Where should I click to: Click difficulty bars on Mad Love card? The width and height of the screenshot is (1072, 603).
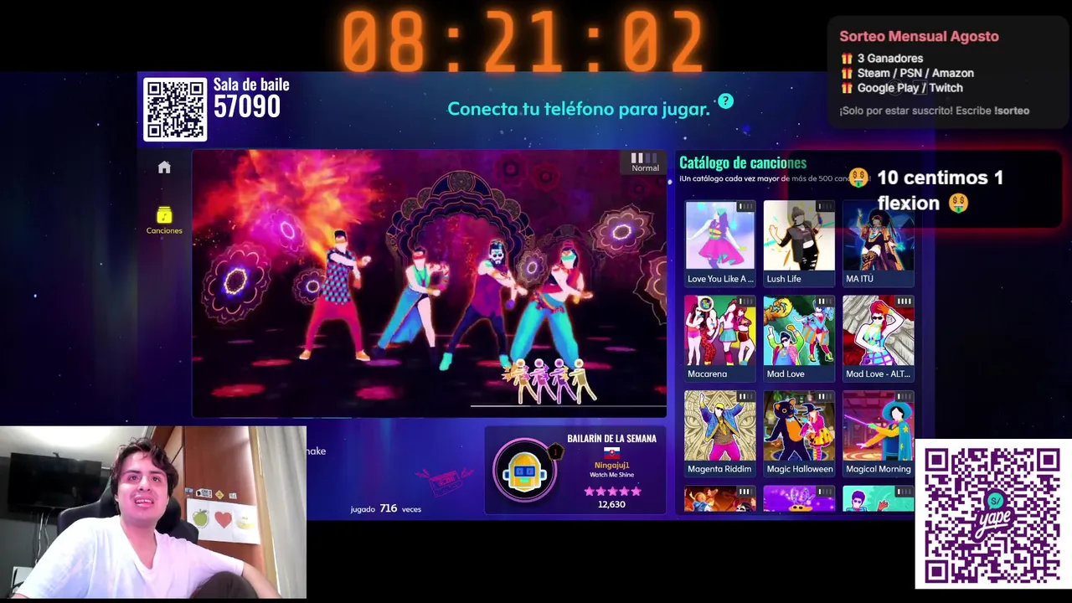point(824,301)
